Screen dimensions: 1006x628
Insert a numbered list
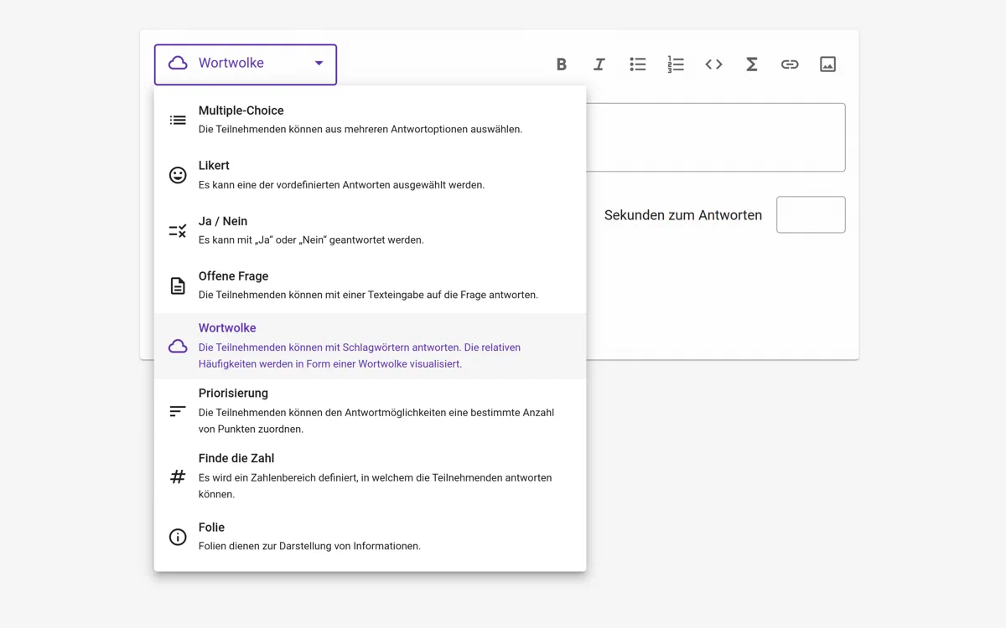point(676,64)
